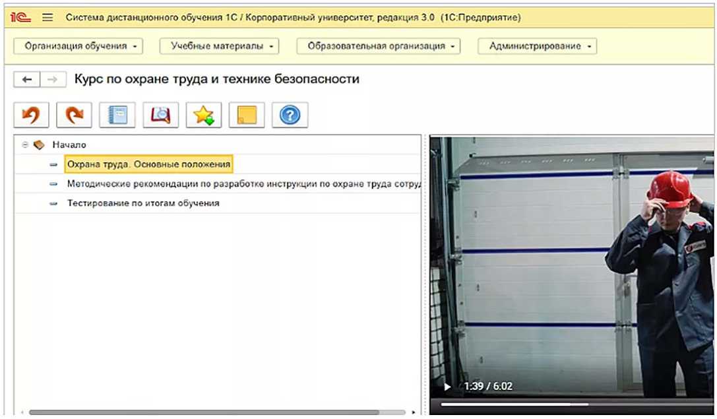717x419 pixels.
Task: Open Тестирование по итогам обучения
Action: (143, 203)
